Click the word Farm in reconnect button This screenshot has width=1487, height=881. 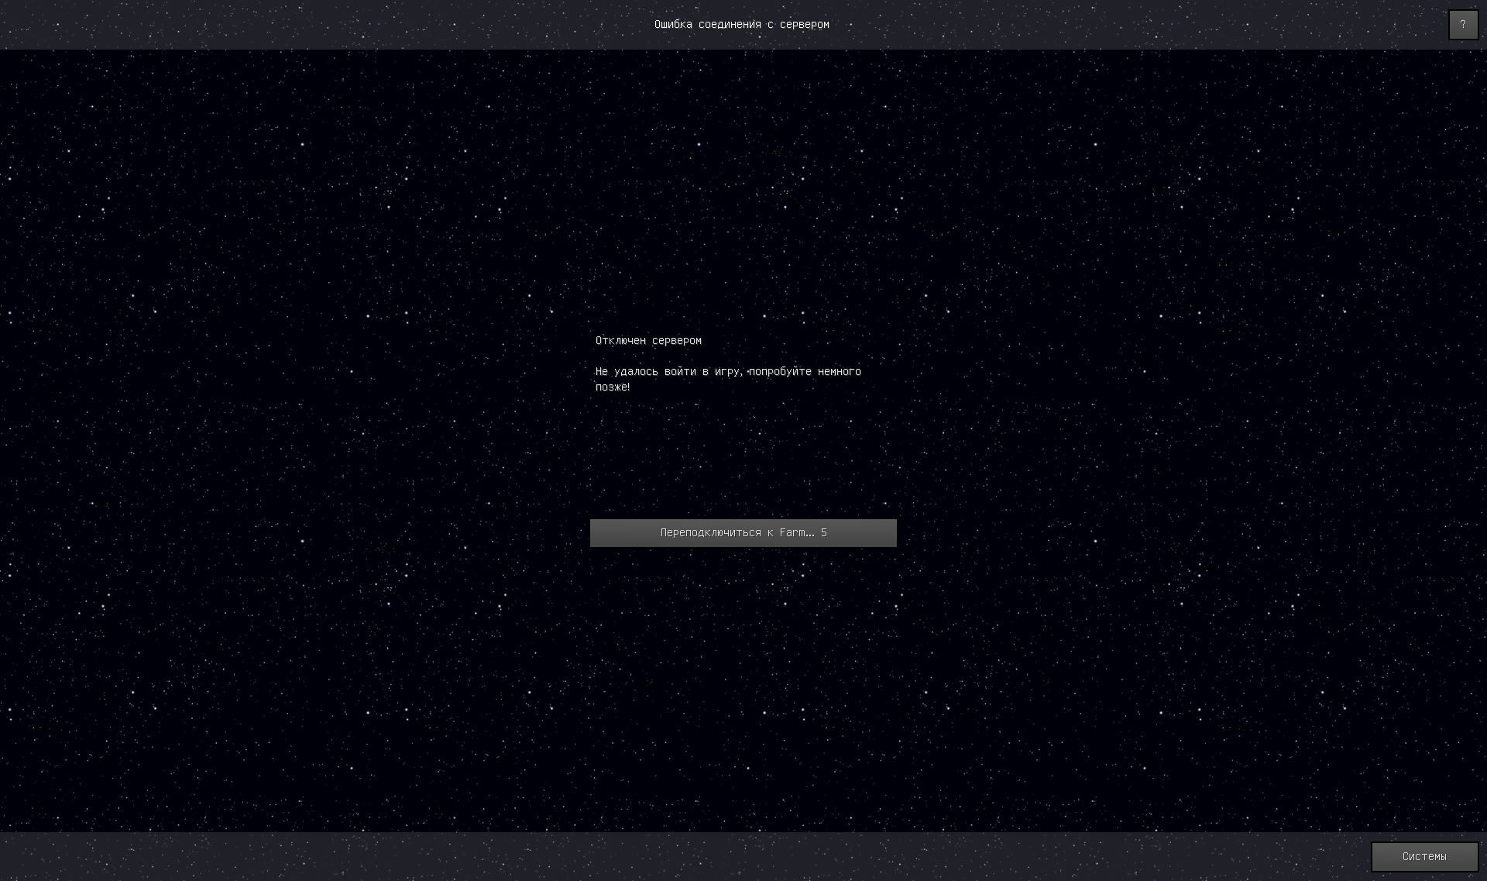tap(792, 533)
